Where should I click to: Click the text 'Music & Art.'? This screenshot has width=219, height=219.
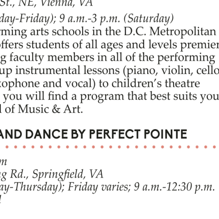click(50, 109)
